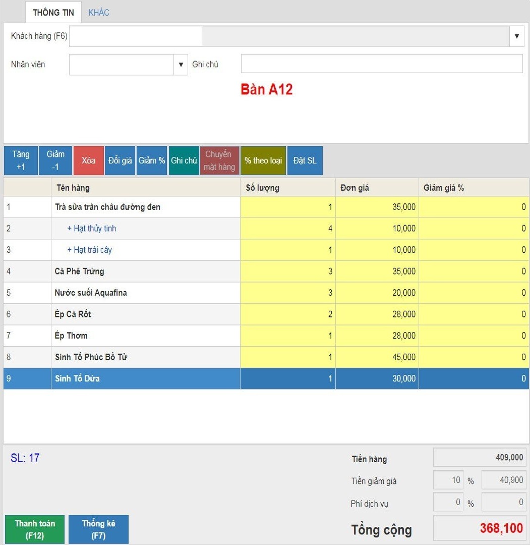Click the Đổi giá button
530x545 pixels.
[x=120, y=160]
